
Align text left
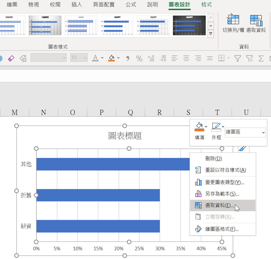coord(175,58)
